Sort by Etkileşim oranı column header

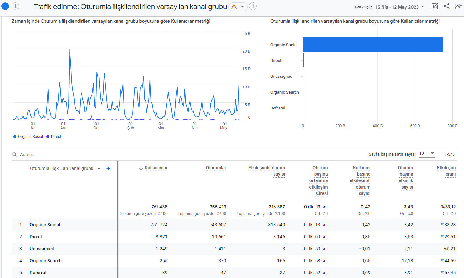[446, 171]
